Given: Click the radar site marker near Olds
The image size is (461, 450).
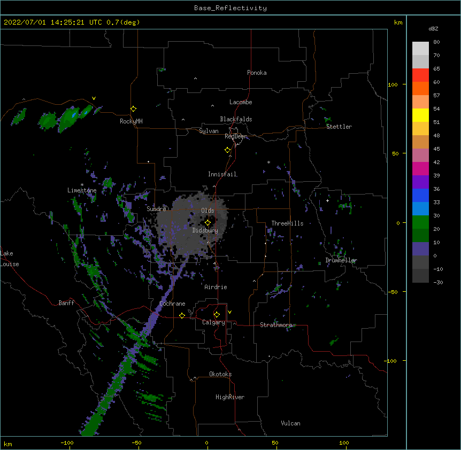Looking at the screenshot, I should pyautogui.click(x=208, y=223).
